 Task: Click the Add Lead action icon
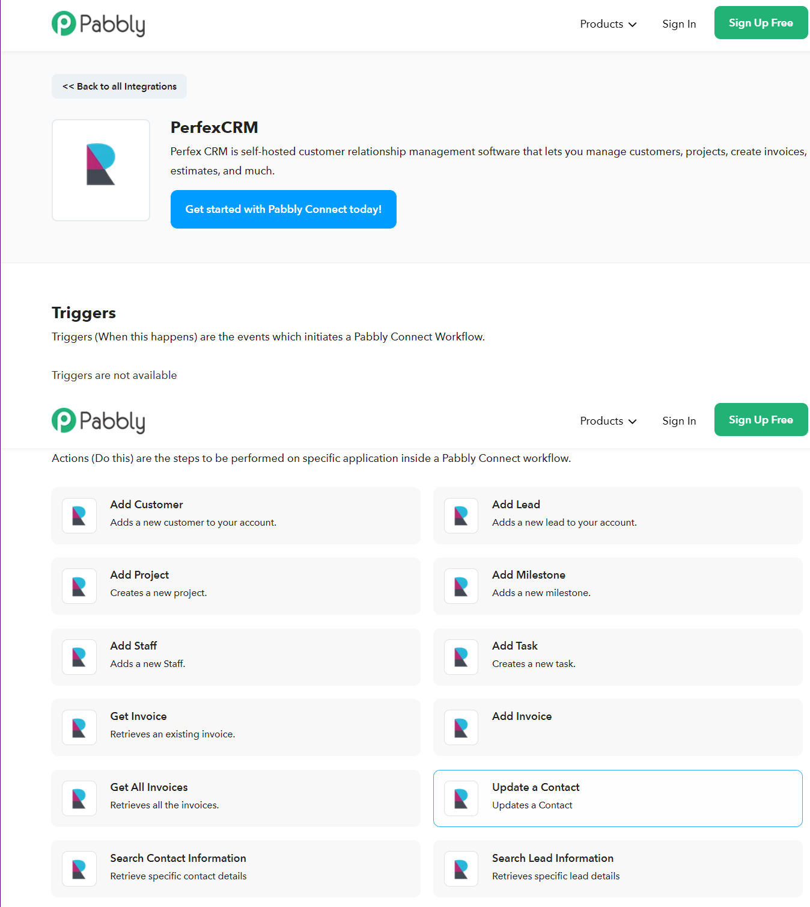(461, 515)
